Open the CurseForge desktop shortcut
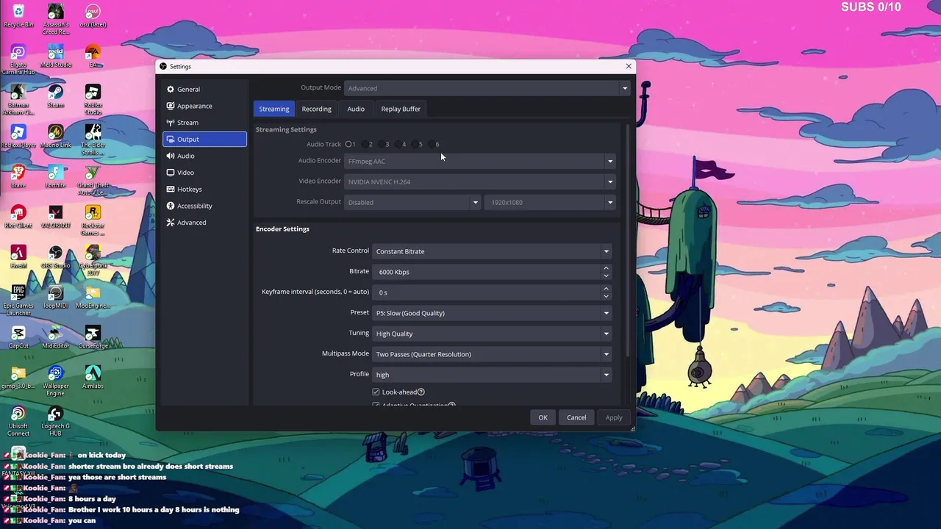The image size is (941, 529). pyautogui.click(x=93, y=337)
